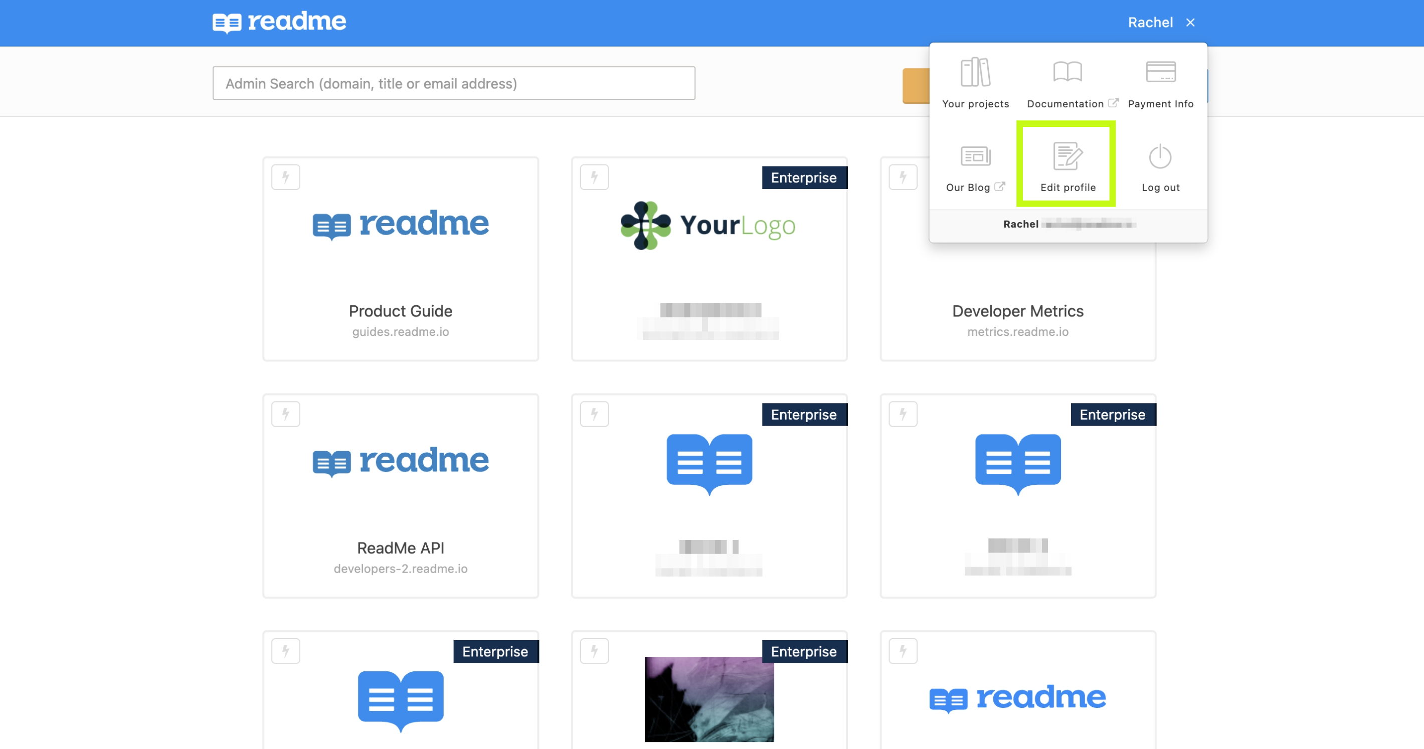Screen dimensions: 1424x749
Task: Open Documentation book icon
Action: (x=1067, y=72)
